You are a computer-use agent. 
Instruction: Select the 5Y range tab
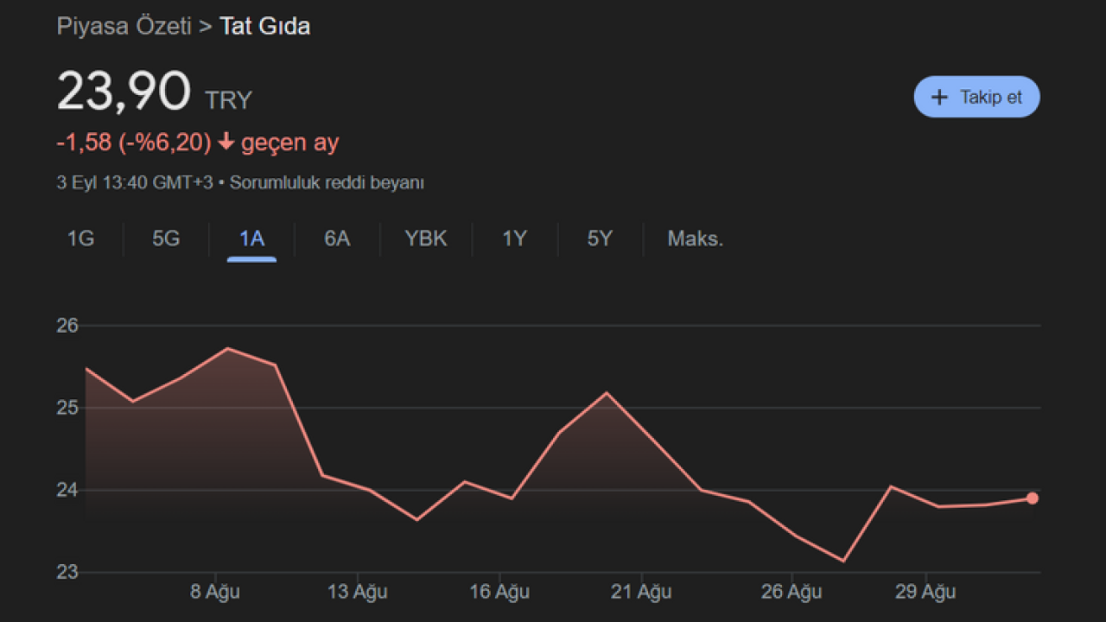coord(600,239)
